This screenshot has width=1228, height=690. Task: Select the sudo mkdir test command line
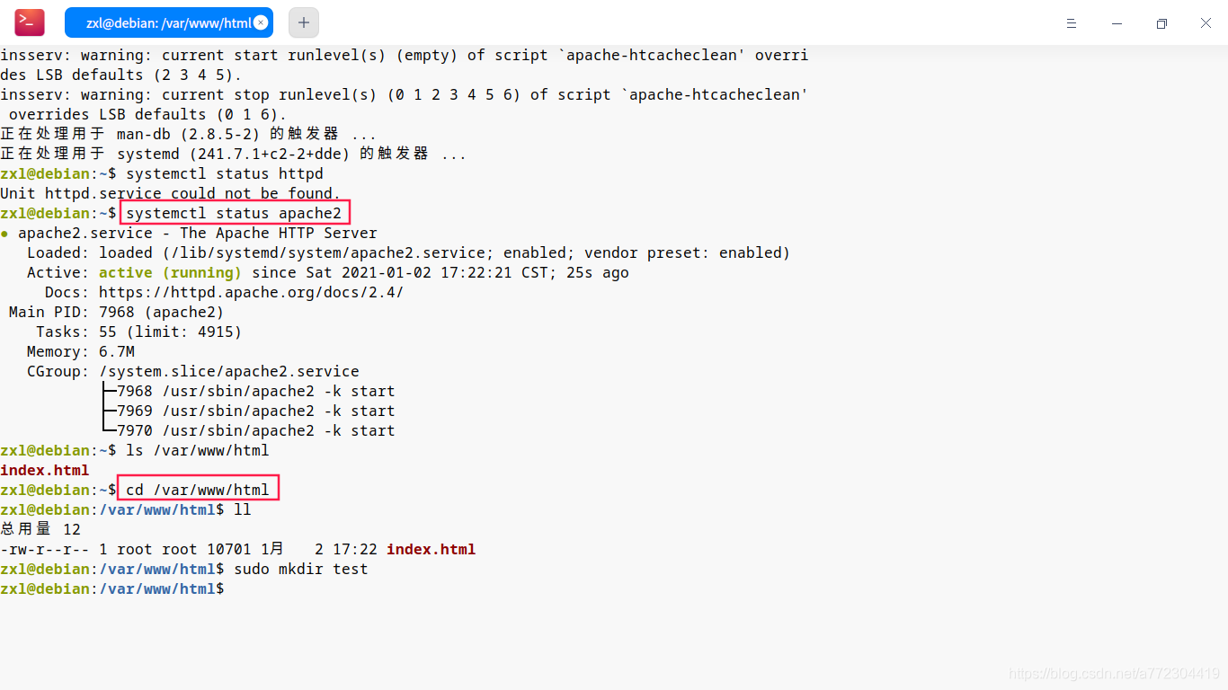click(299, 569)
